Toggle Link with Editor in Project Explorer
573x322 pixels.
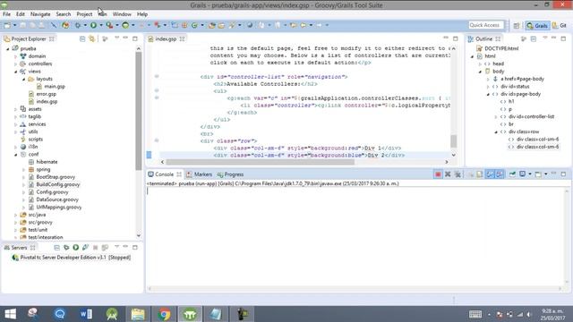[91, 38]
